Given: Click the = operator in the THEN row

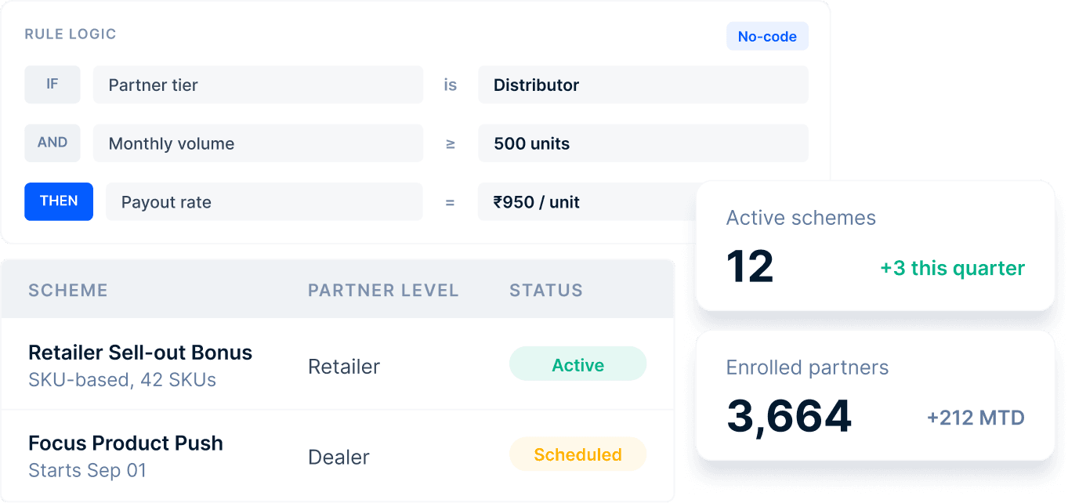Looking at the screenshot, I should [451, 202].
